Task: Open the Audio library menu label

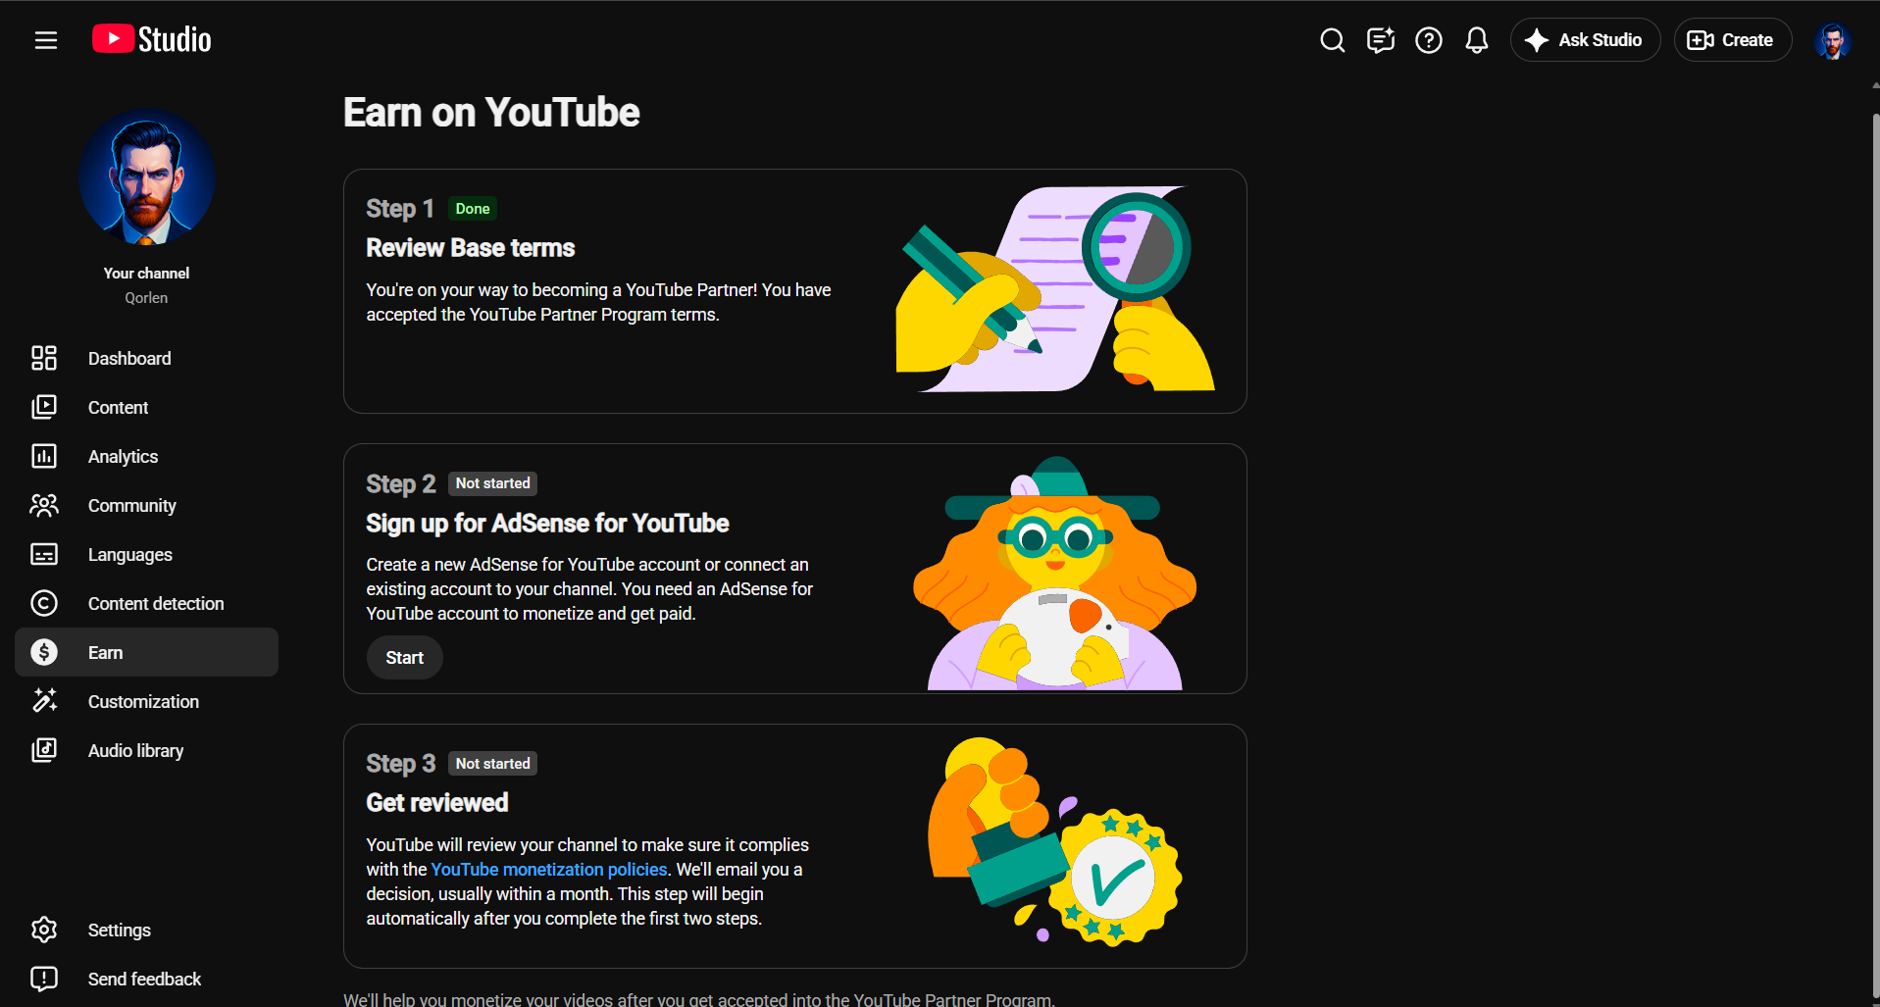Action: (136, 751)
